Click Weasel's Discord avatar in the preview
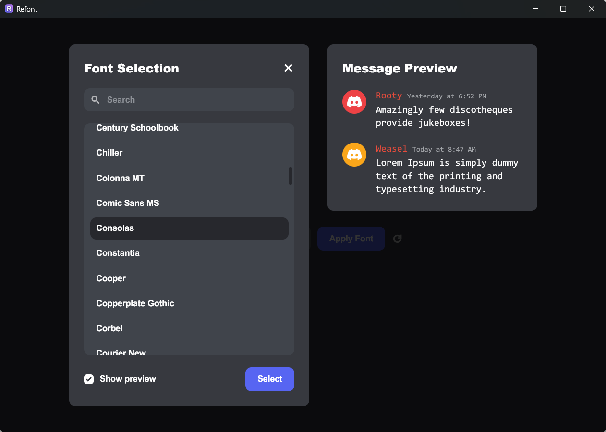Image resolution: width=606 pixels, height=432 pixels. [354, 155]
